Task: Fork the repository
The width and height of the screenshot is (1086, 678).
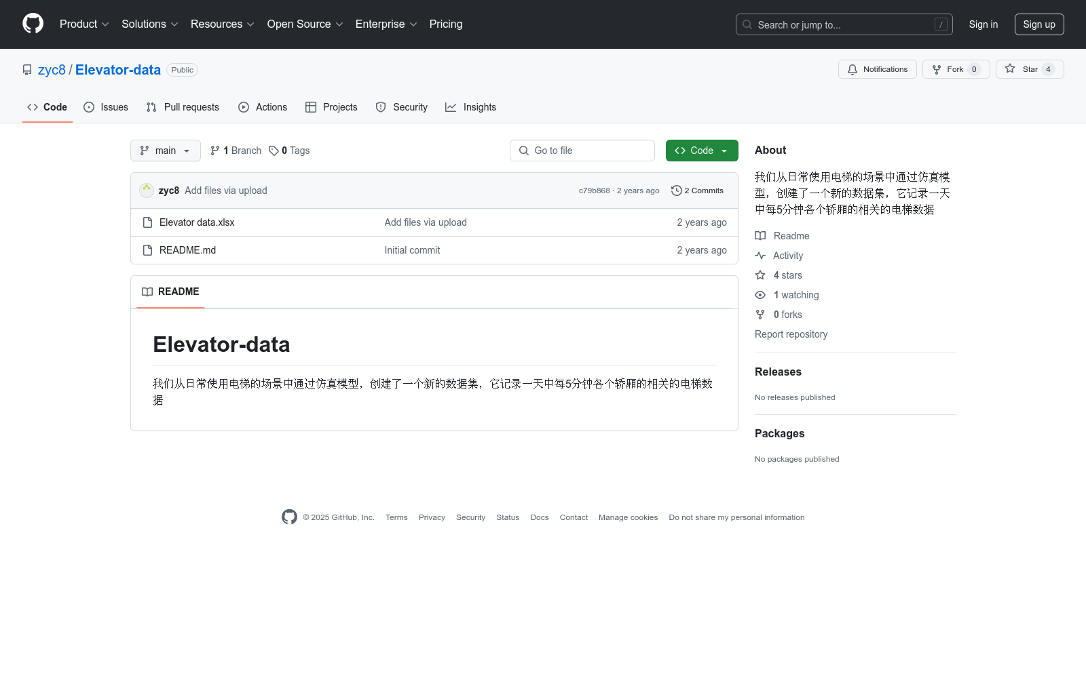Action: pyautogui.click(x=956, y=69)
